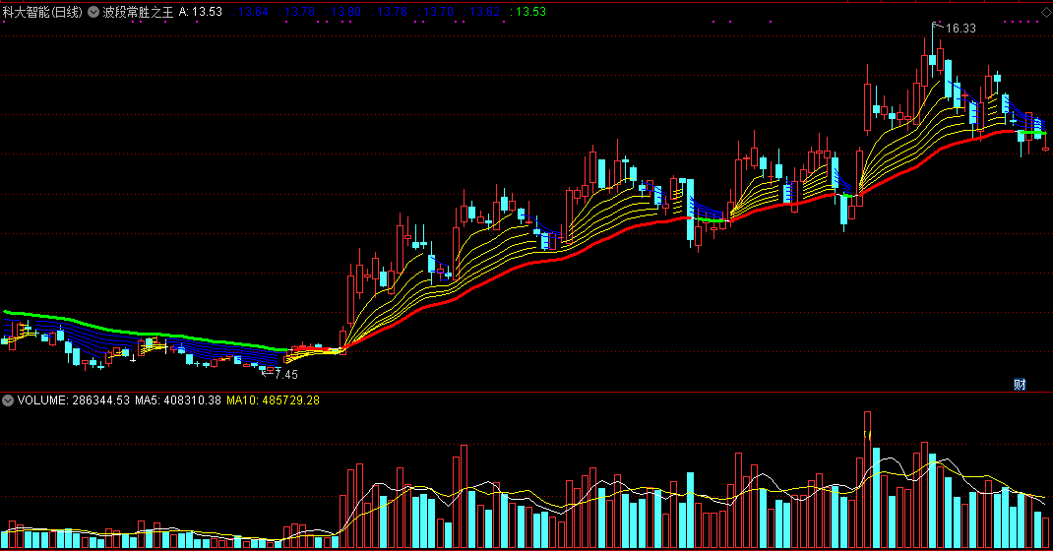
Task: Select the stock title 科大智能(日线)
Action: click(42, 12)
